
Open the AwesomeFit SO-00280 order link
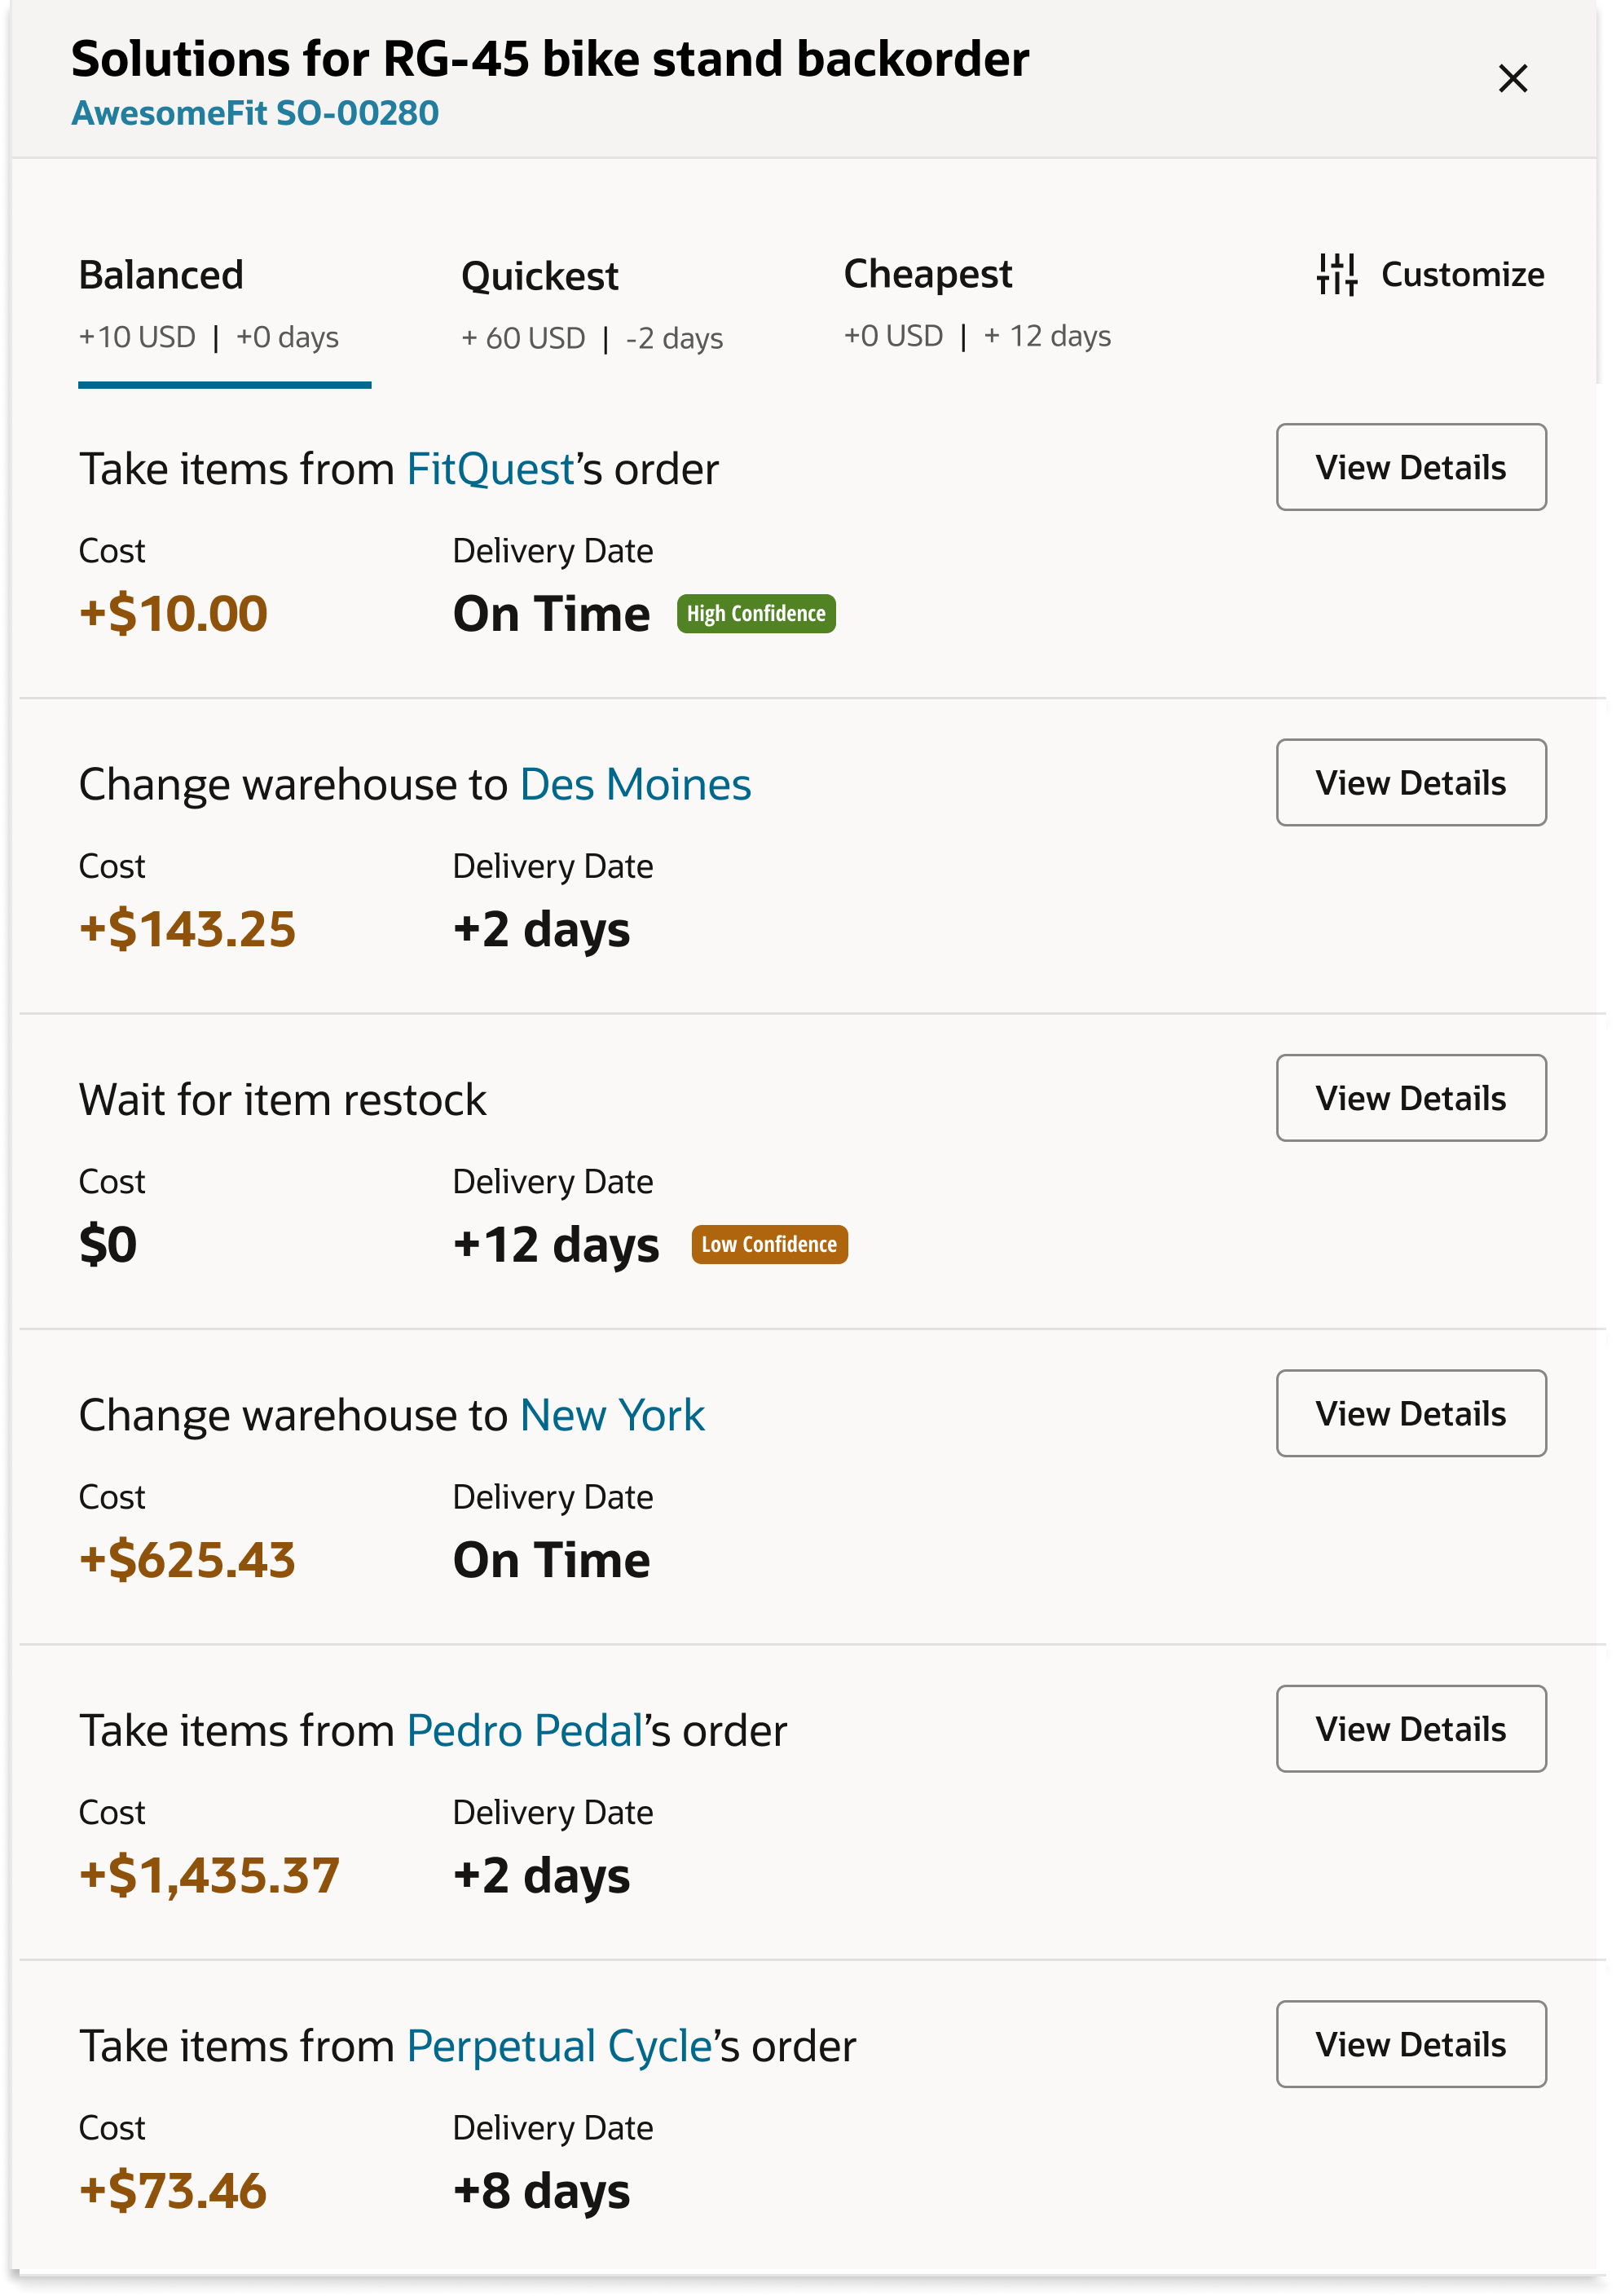pyautogui.click(x=255, y=113)
